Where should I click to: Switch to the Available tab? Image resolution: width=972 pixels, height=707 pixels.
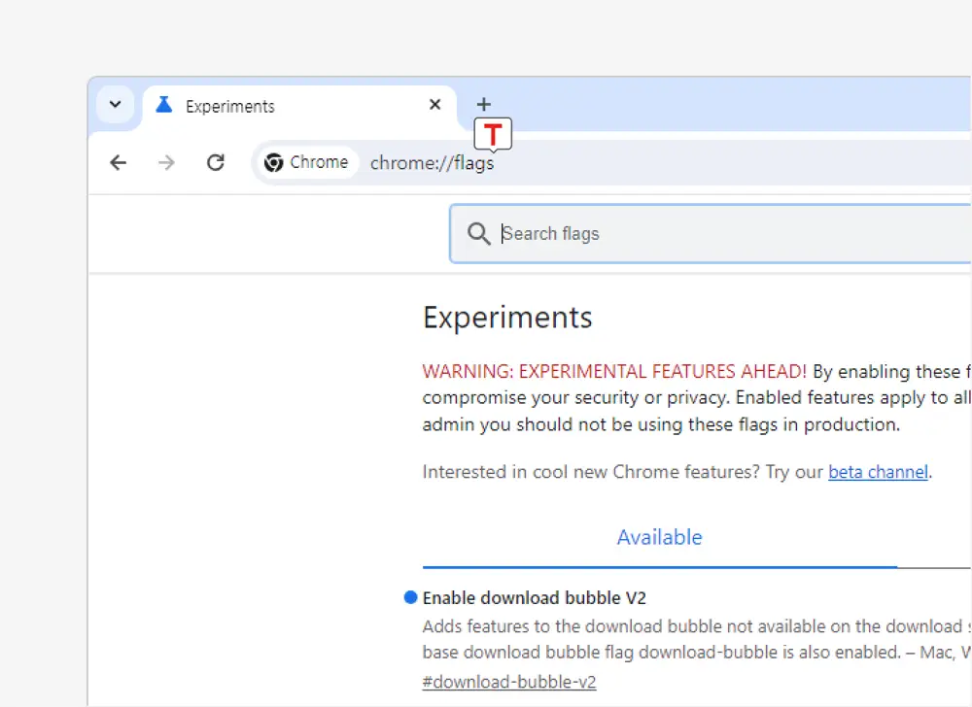click(x=659, y=537)
